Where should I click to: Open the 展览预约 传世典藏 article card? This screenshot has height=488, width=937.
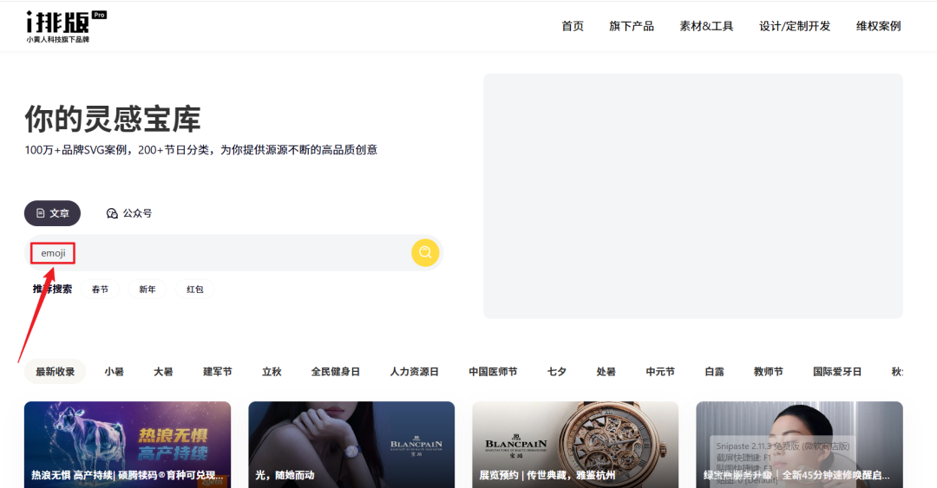(x=575, y=445)
